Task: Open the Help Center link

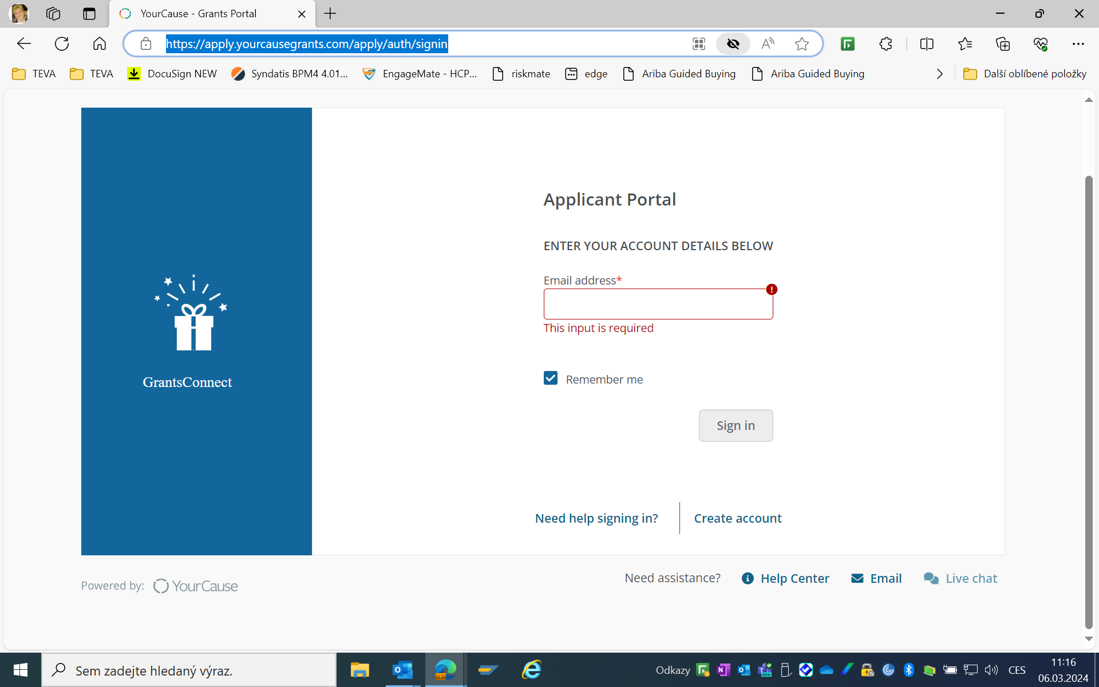Action: pyautogui.click(x=785, y=578)
